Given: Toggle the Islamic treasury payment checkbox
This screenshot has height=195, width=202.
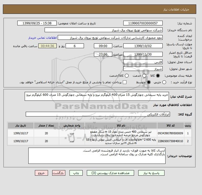Looking at the screenshot, I should coord(125,82).
